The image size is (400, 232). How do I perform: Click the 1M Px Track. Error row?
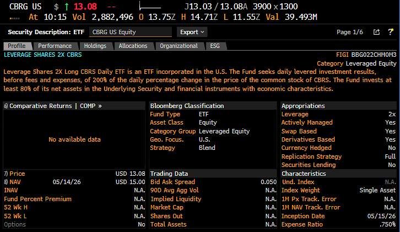pos(338,199)
